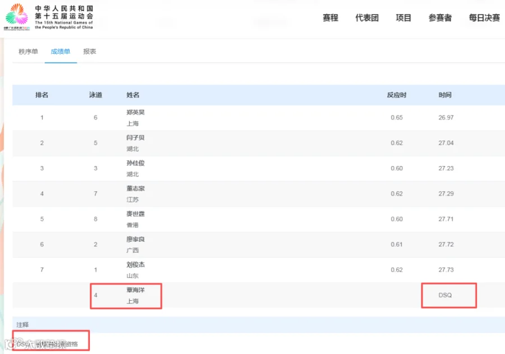Viewport: 505px width, 354px height.
Task: Open the 每日决赛 menu item
Action: point(484,18)
